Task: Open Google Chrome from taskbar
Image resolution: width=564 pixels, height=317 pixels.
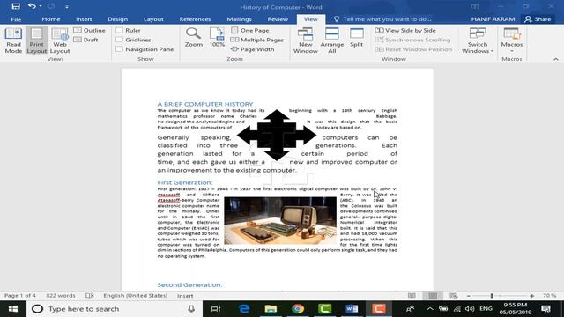Action: click(x=298, y=309)
